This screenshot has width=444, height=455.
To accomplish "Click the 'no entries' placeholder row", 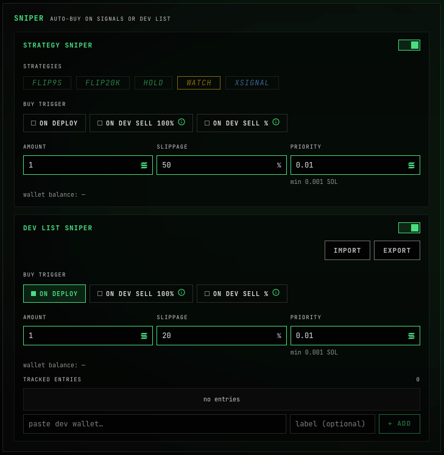I will [222, 400].
